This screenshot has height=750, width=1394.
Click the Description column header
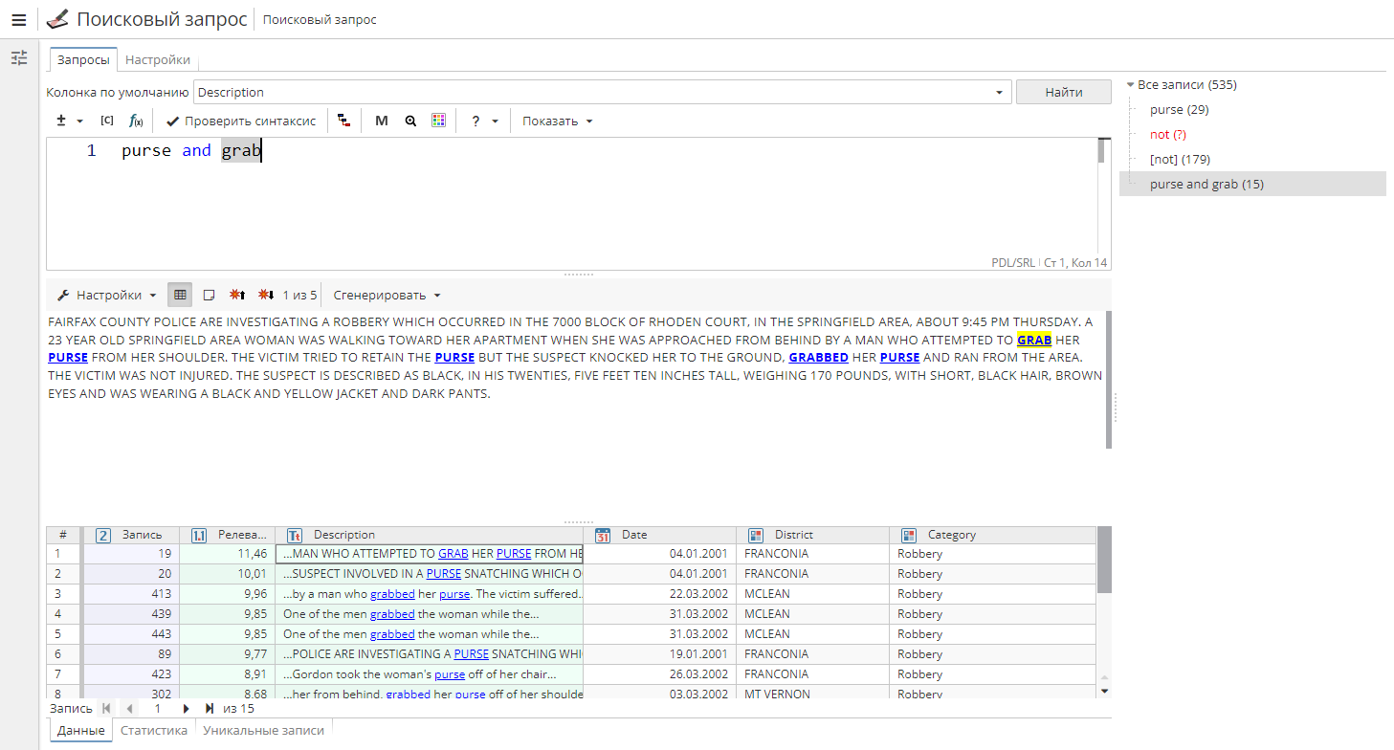[429, 535]
